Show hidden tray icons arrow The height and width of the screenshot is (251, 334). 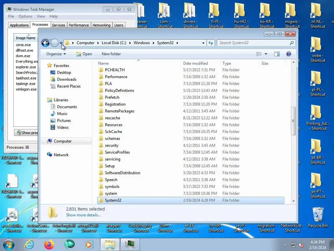pos(285,245)
